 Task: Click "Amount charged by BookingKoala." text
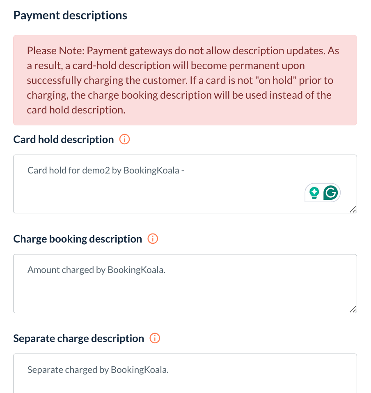[96, 270]
